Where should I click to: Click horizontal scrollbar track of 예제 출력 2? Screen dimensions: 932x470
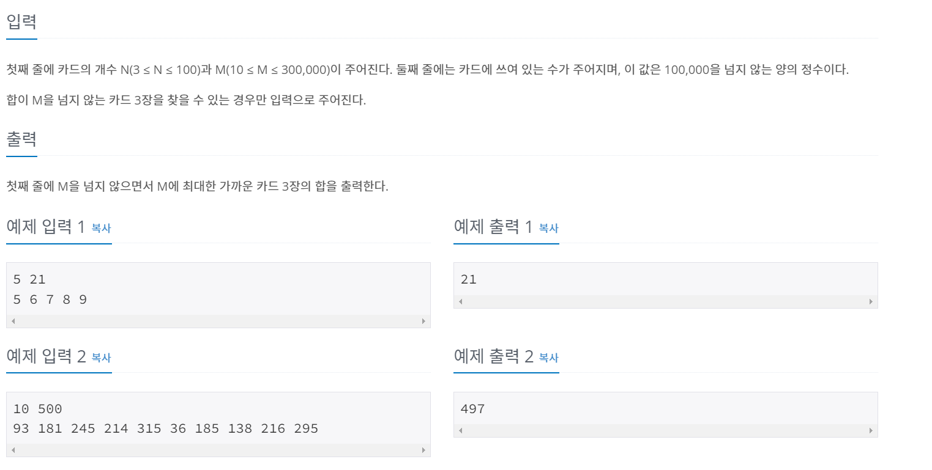pos(666,430)
